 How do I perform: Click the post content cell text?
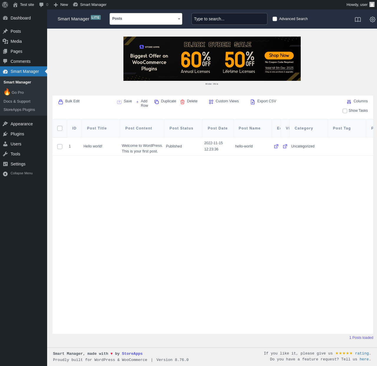coord(142,148)
